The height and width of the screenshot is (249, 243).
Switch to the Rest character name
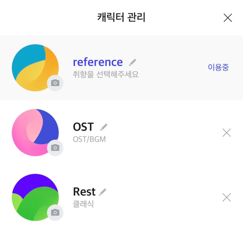[x=84, y=191]
